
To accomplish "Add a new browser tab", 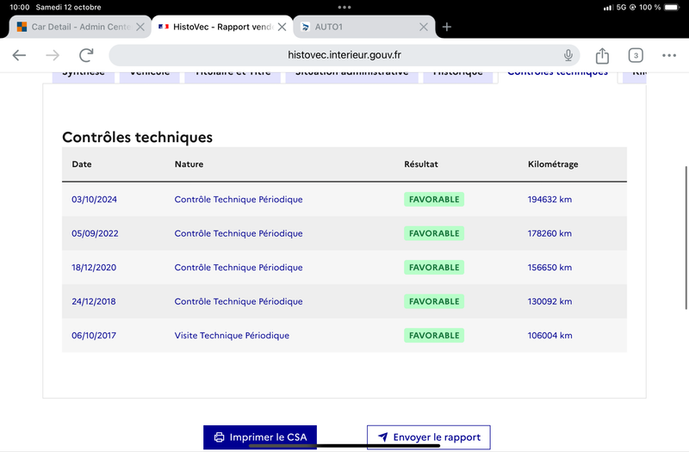I will [447, 27].
